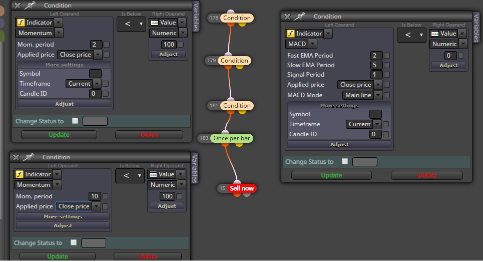This screenshot has height=262, width=483.
Task: Close the Condition panel with Mom. period 10
Action: [16, 157]
